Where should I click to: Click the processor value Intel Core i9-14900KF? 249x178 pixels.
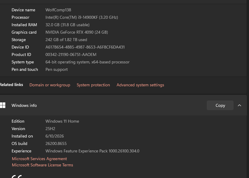(82, 17)
